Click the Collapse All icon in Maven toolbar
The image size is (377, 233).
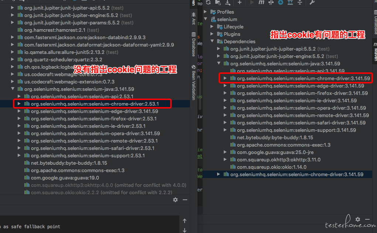pyautogui.click(x=300, y=2)
